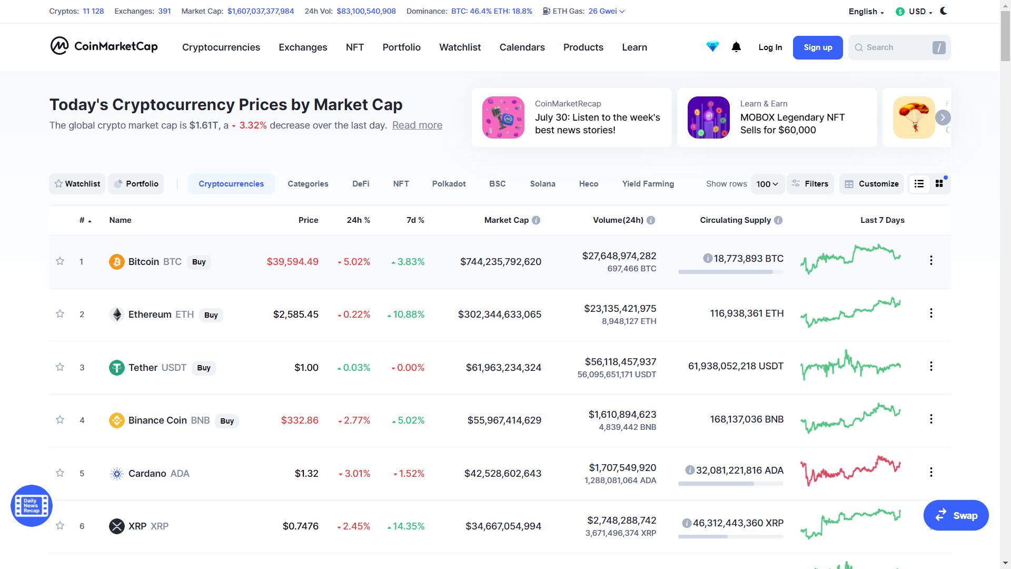
Task: Click the Market Cap info icon
Action: tap(536, 220)
